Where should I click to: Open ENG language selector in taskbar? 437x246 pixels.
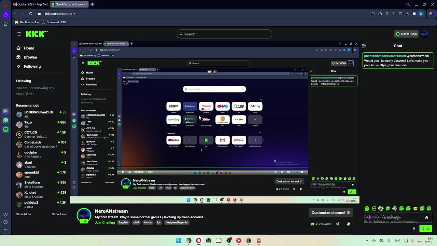pyautogui.click(x=398, y=241)
